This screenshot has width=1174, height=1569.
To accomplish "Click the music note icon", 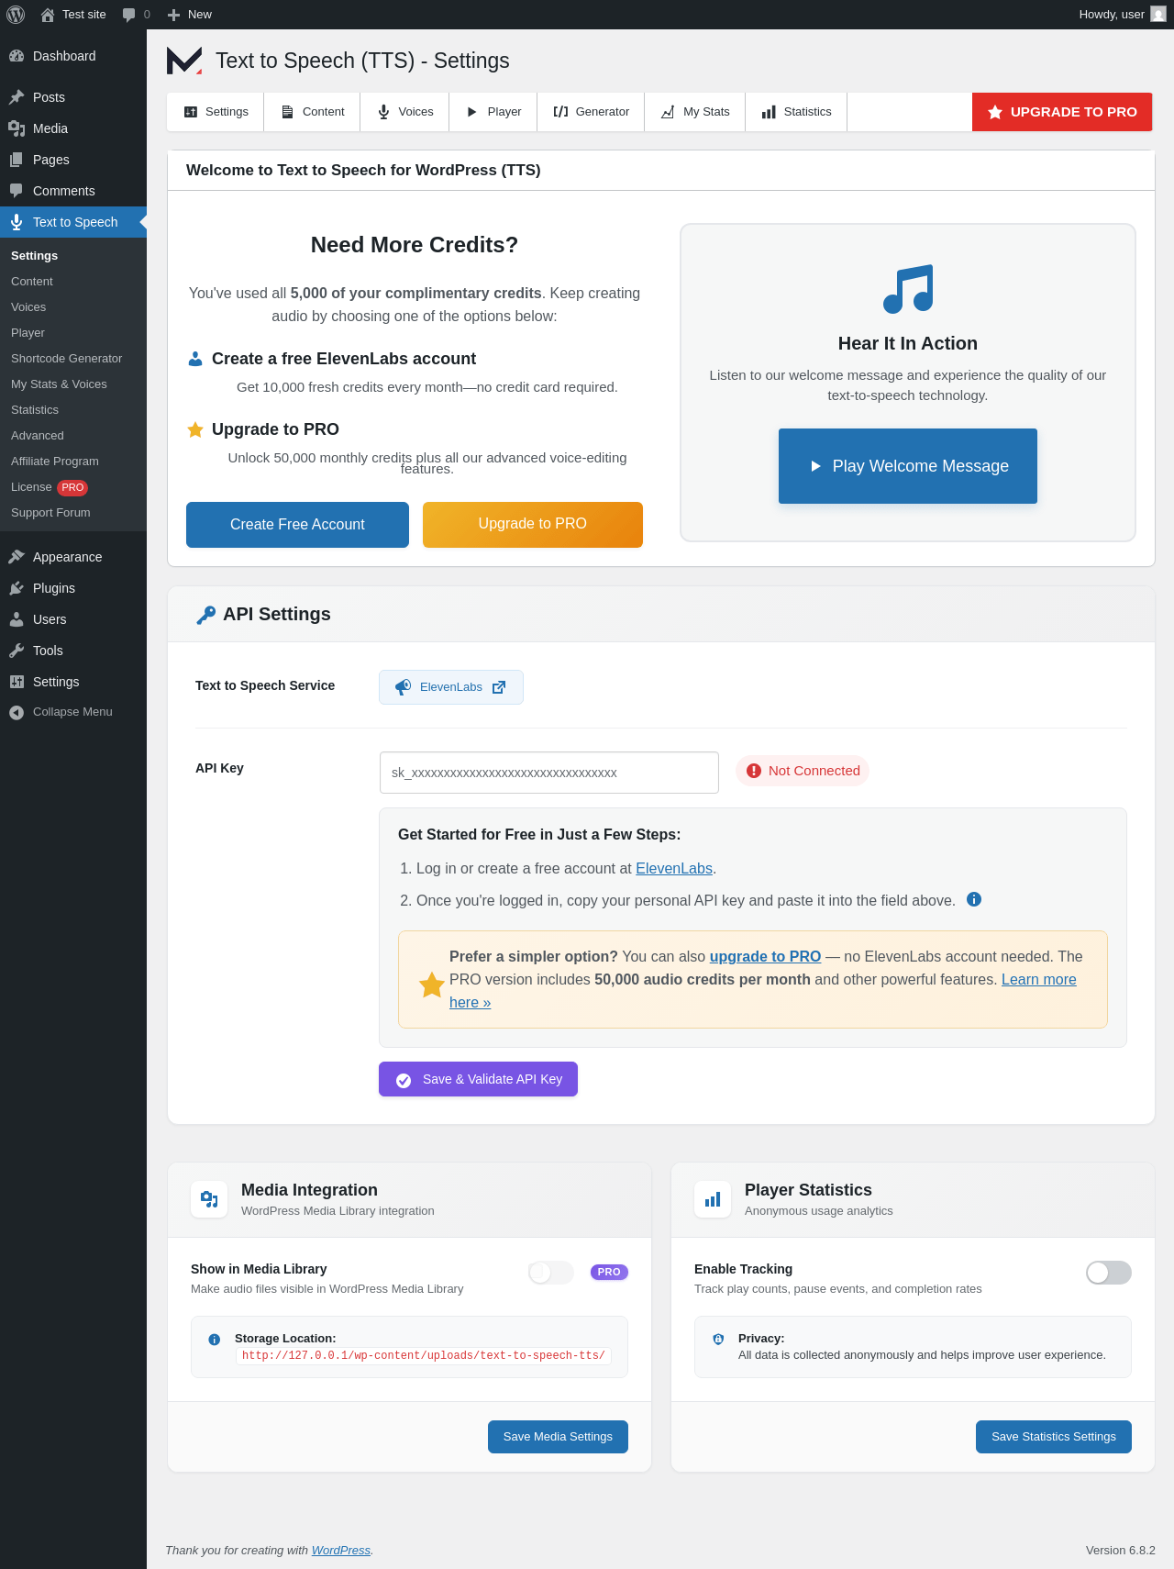I will point(908,289).
